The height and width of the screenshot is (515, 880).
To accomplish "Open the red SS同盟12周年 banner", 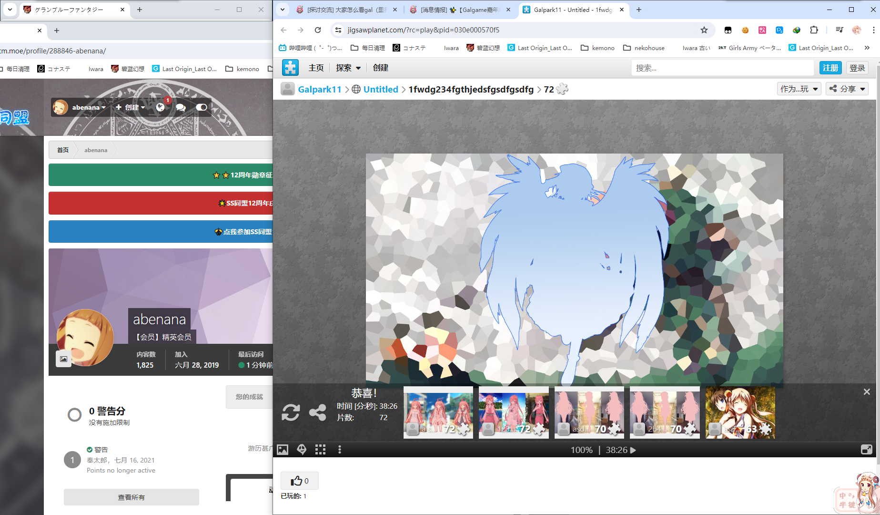I will tap(161, 203).
